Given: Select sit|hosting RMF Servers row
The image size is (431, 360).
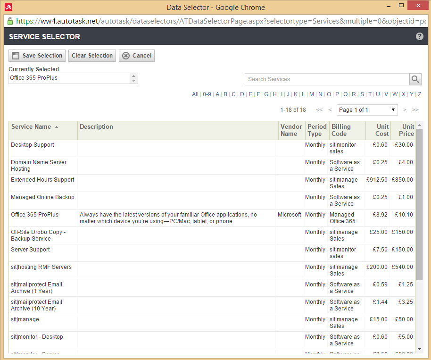Looking at the screenshot, I should click(x=212, y=270).
